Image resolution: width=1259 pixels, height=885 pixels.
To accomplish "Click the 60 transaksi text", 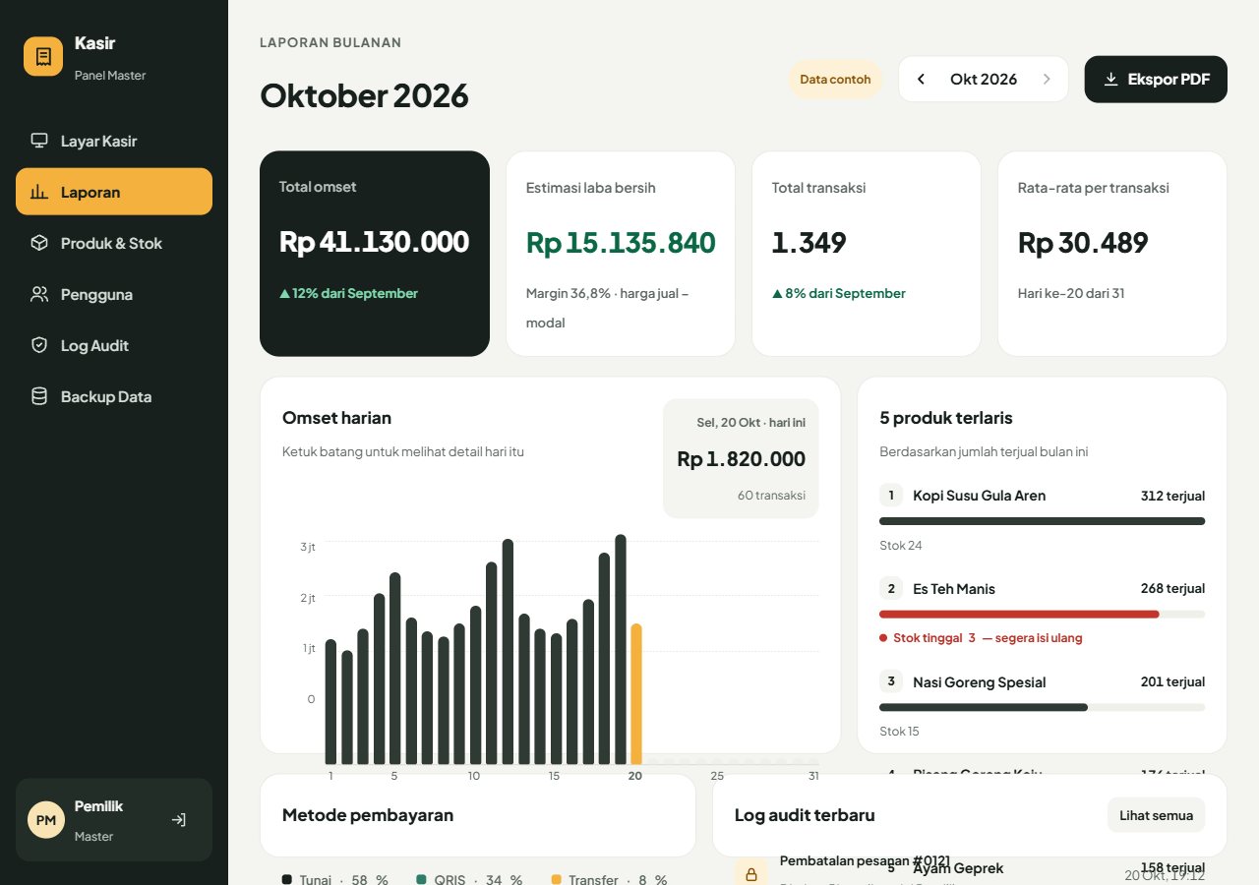I will tap(771, 495).
